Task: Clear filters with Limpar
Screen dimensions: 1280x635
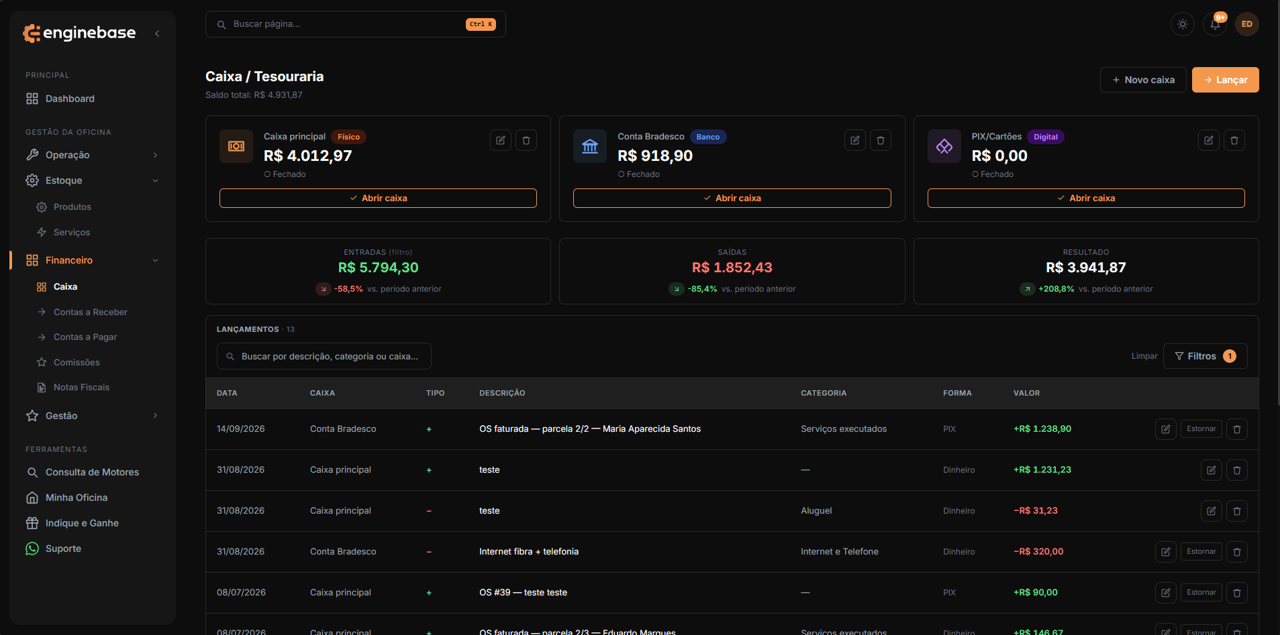Action: click(x=1144, y=356)
